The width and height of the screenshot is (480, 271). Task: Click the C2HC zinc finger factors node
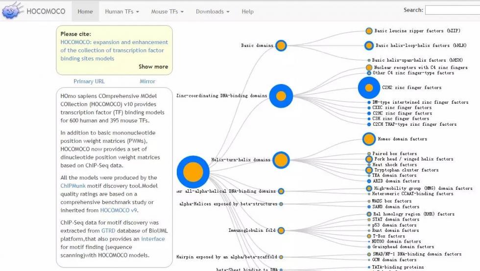pos(369,113)
